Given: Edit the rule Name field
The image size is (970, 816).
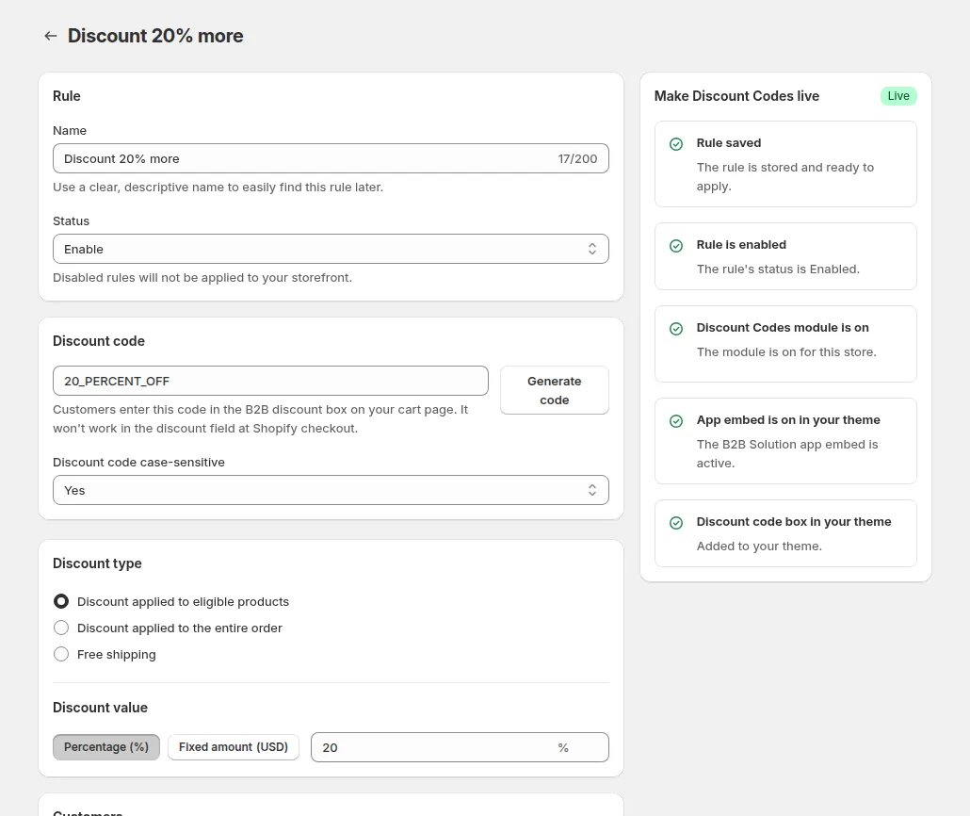Looking at the screenshot, I should [x=331, y=158].
